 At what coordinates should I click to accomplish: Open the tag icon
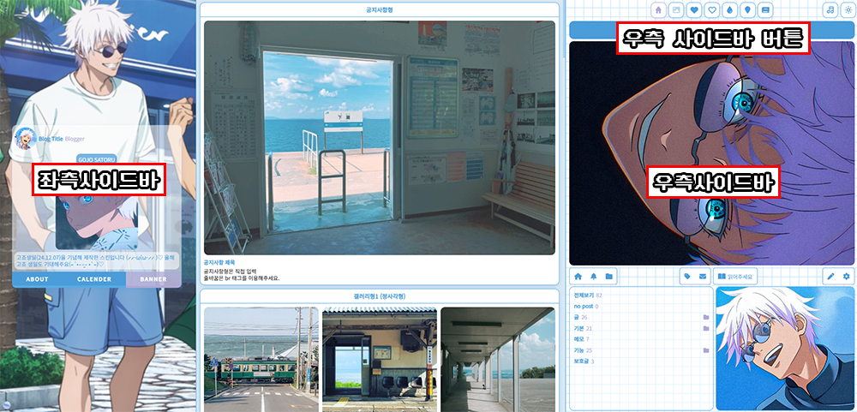pyautogui.click(x=687, y=277)
